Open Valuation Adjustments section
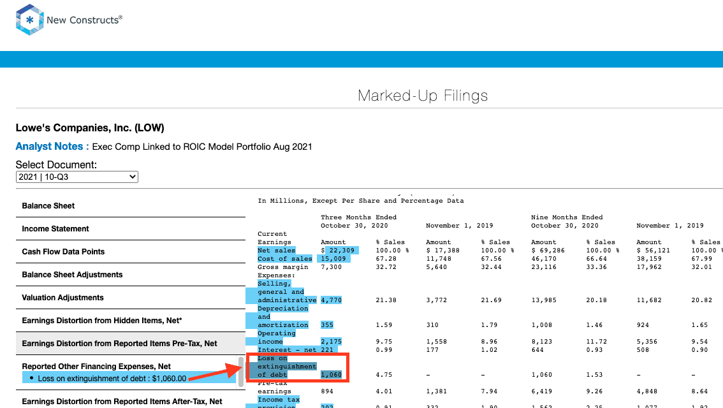Image resolution: width=723 pixels, height=408 pixels. pyautogui.click(x=131, y=298)
